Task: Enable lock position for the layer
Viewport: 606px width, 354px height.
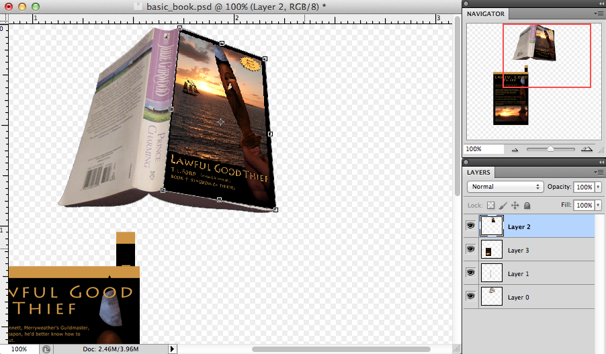Action: tap(515, 205)
